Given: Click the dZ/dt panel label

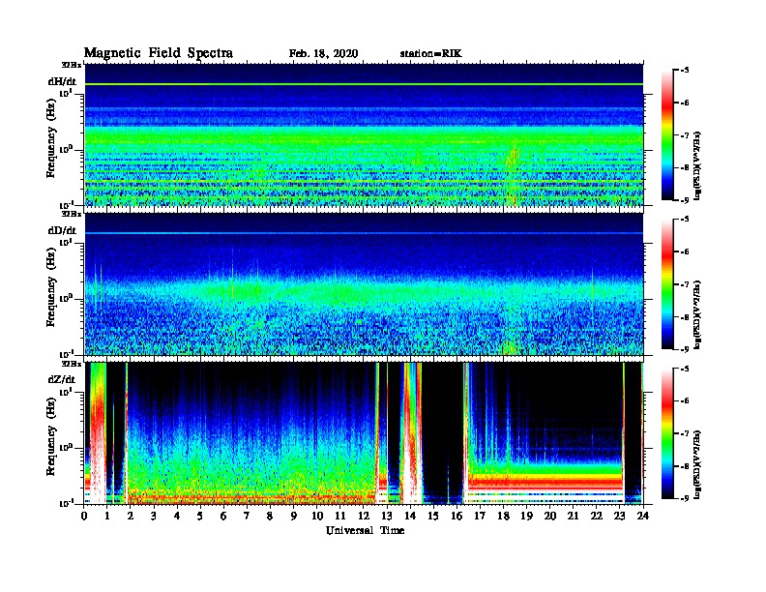Looking at the screenshot, I should [62, 379].
